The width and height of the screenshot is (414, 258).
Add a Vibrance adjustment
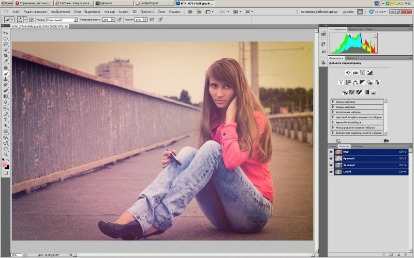[x=341, y=83]
